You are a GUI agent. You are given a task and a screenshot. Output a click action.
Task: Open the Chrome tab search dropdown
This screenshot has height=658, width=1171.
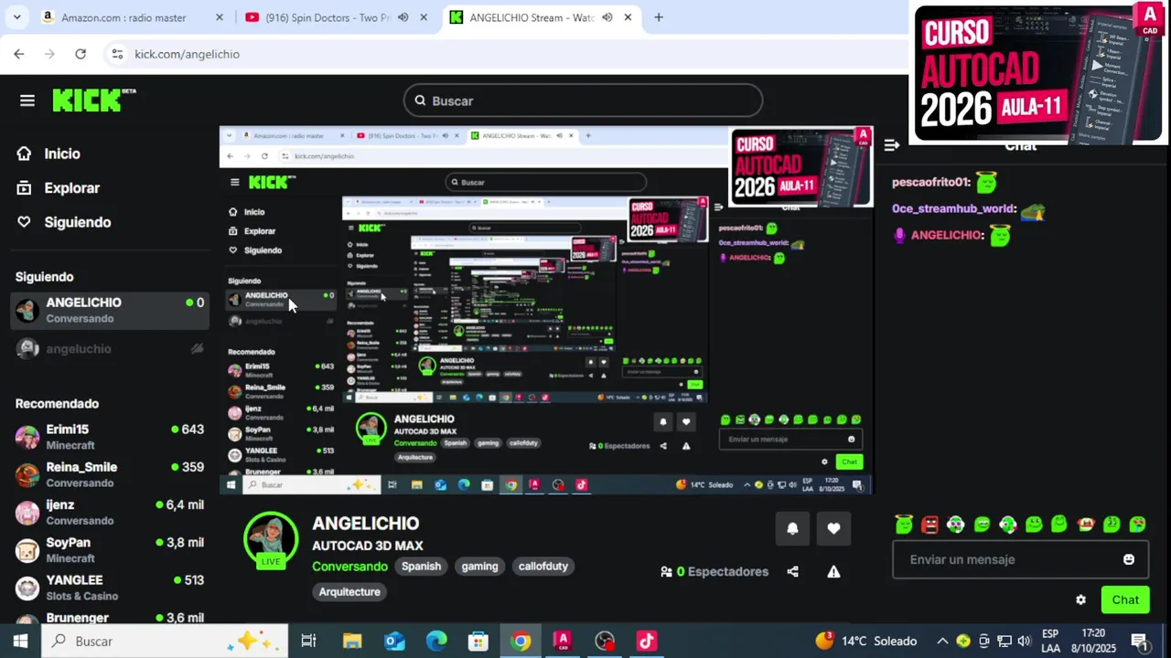(16, 17)
